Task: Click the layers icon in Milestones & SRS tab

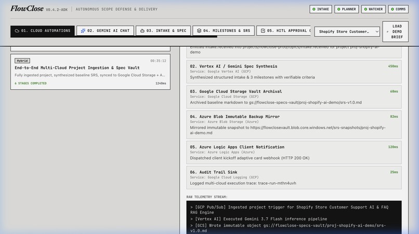Action: 199,31
